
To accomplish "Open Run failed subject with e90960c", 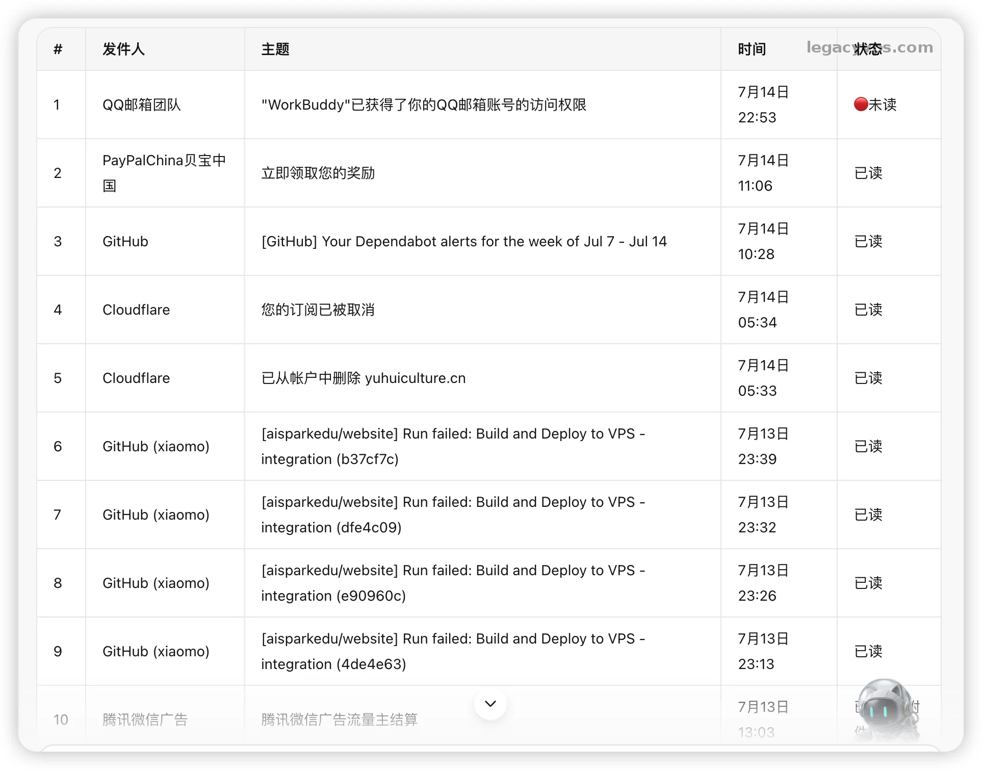I will click(453, 583).
